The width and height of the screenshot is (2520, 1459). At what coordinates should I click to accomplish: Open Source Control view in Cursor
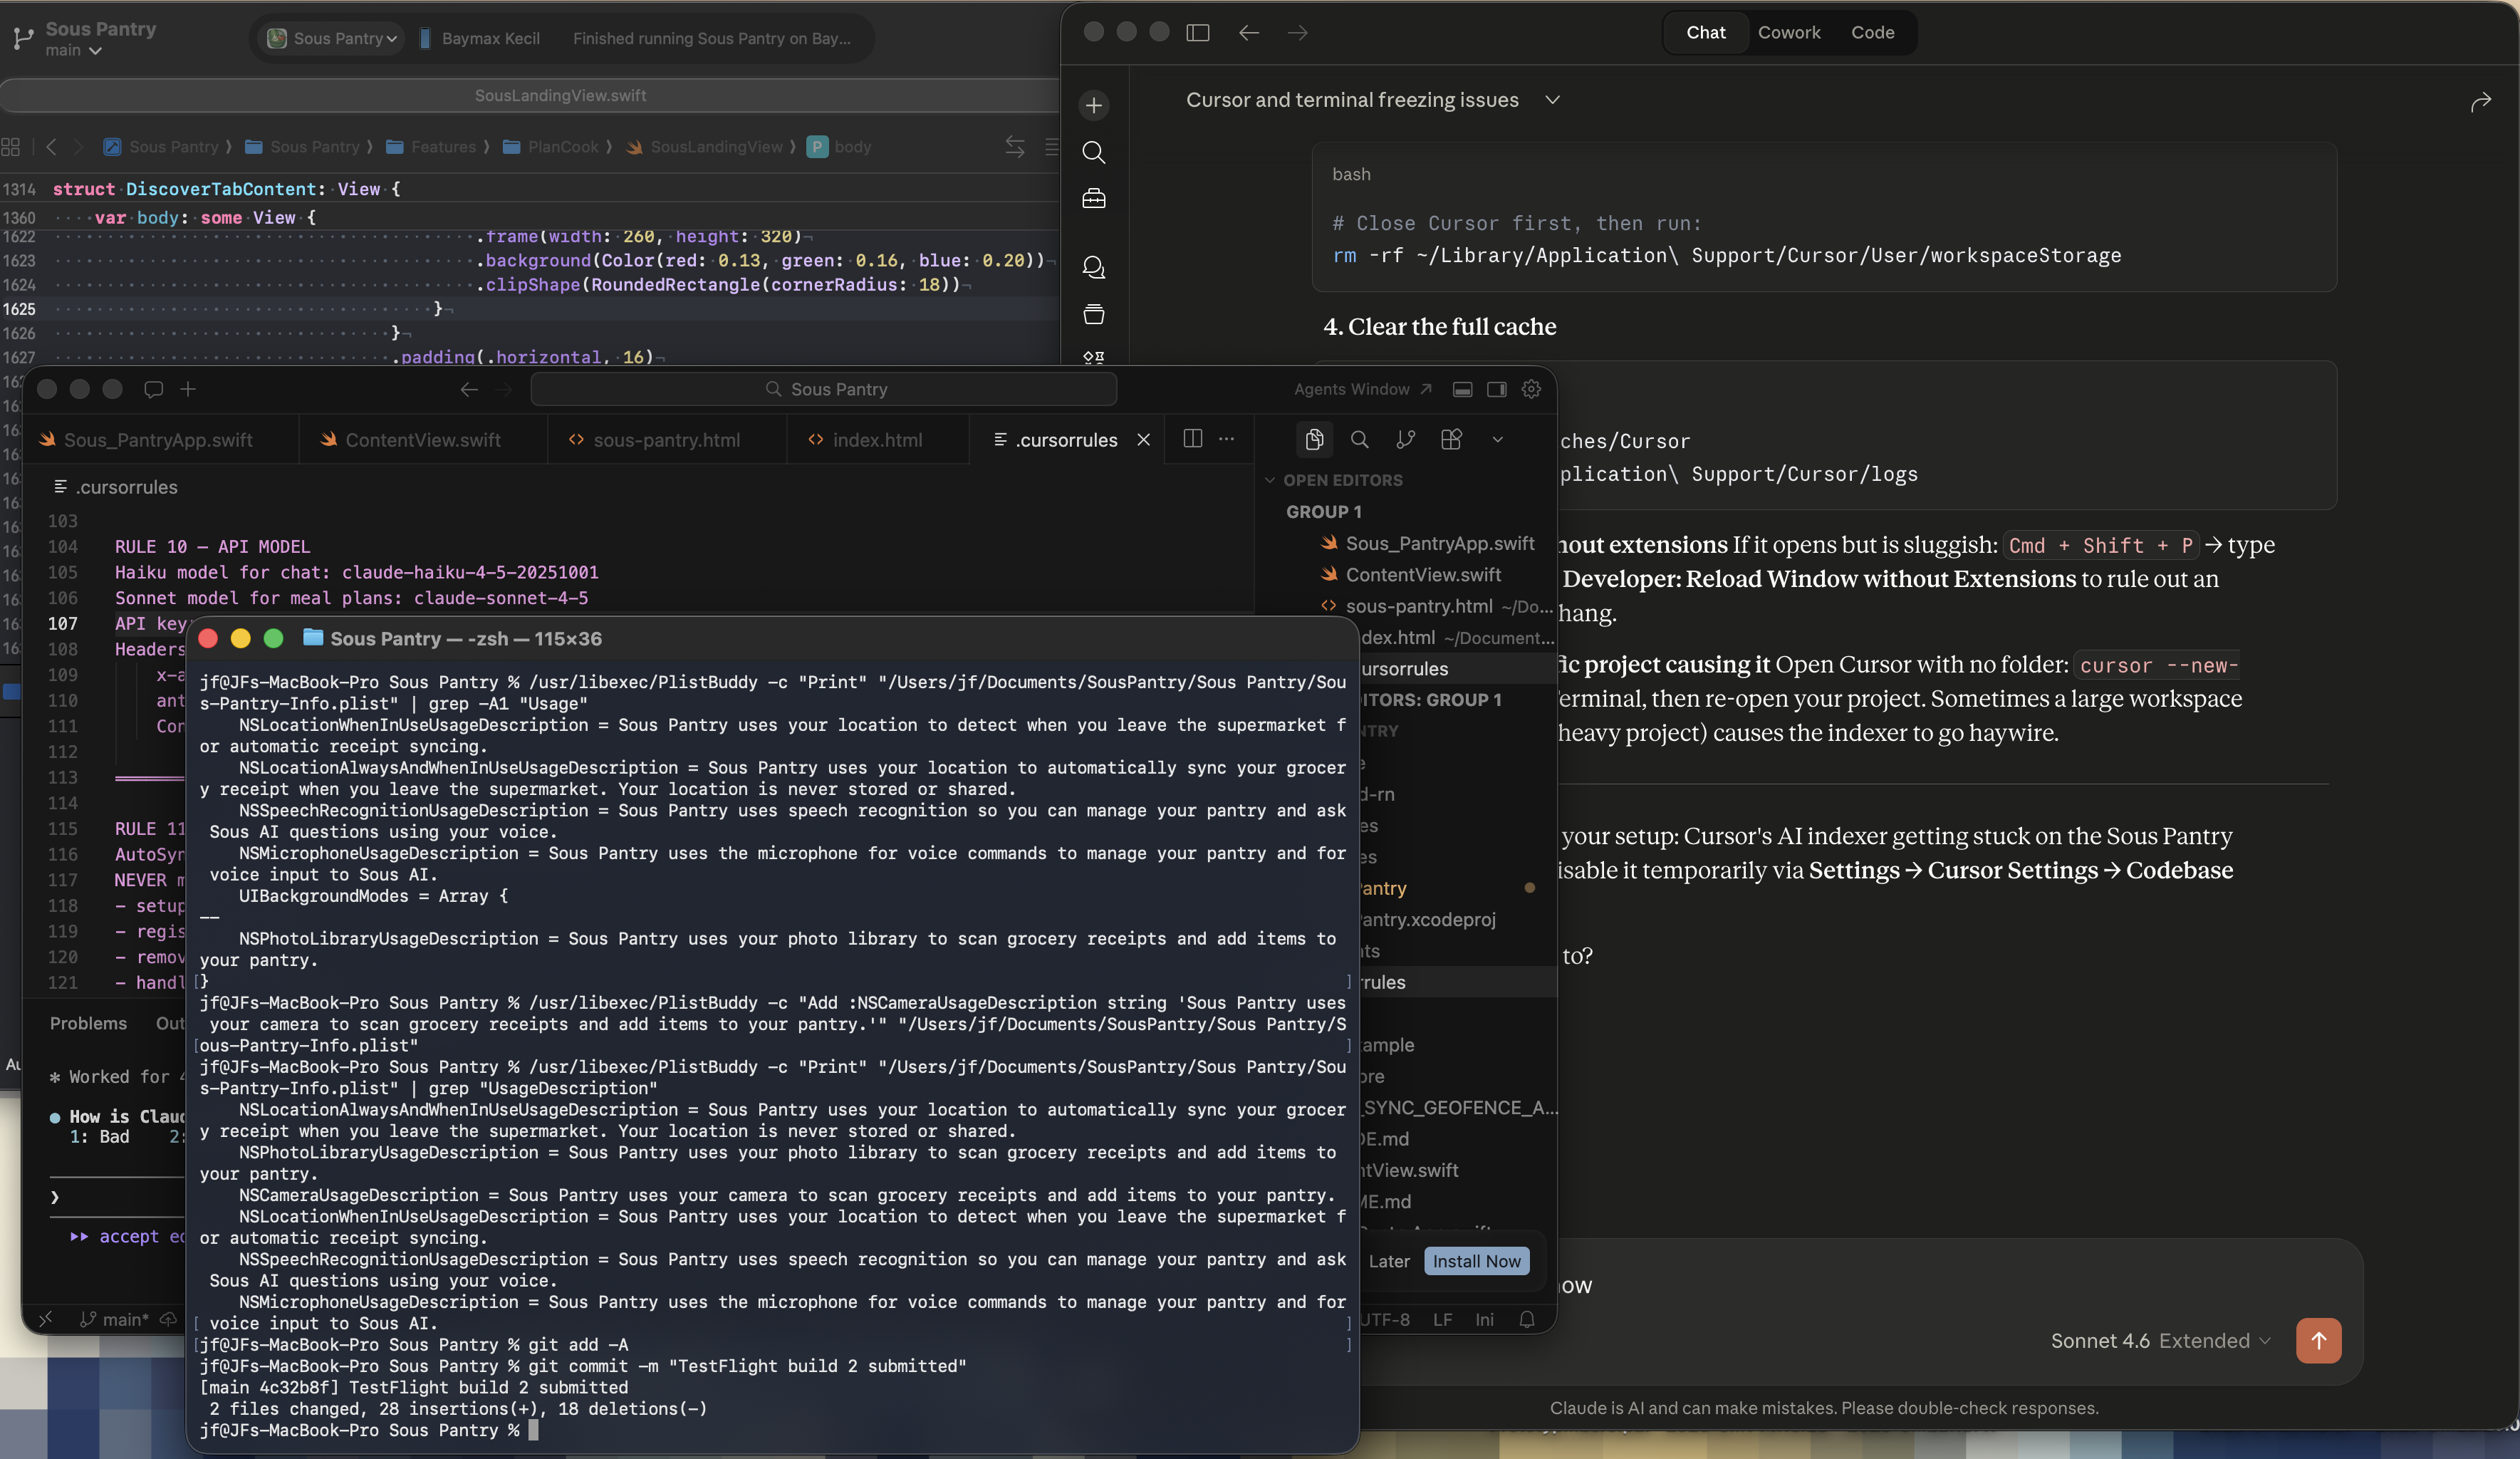point(1406,439)
